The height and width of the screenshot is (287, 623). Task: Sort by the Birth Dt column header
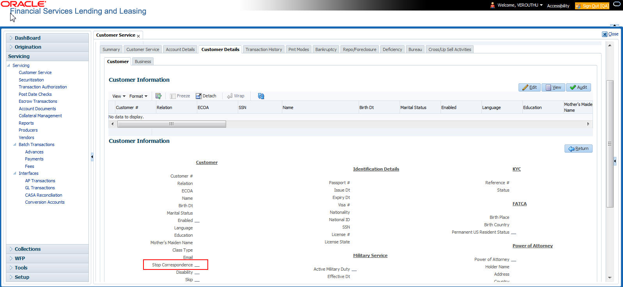pos(379,107)
